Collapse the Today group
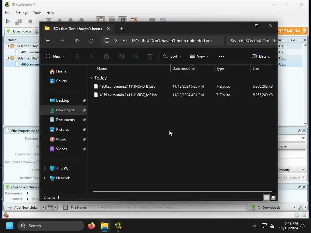The height and width of the screenshot is (233, 311). (91, 78)
